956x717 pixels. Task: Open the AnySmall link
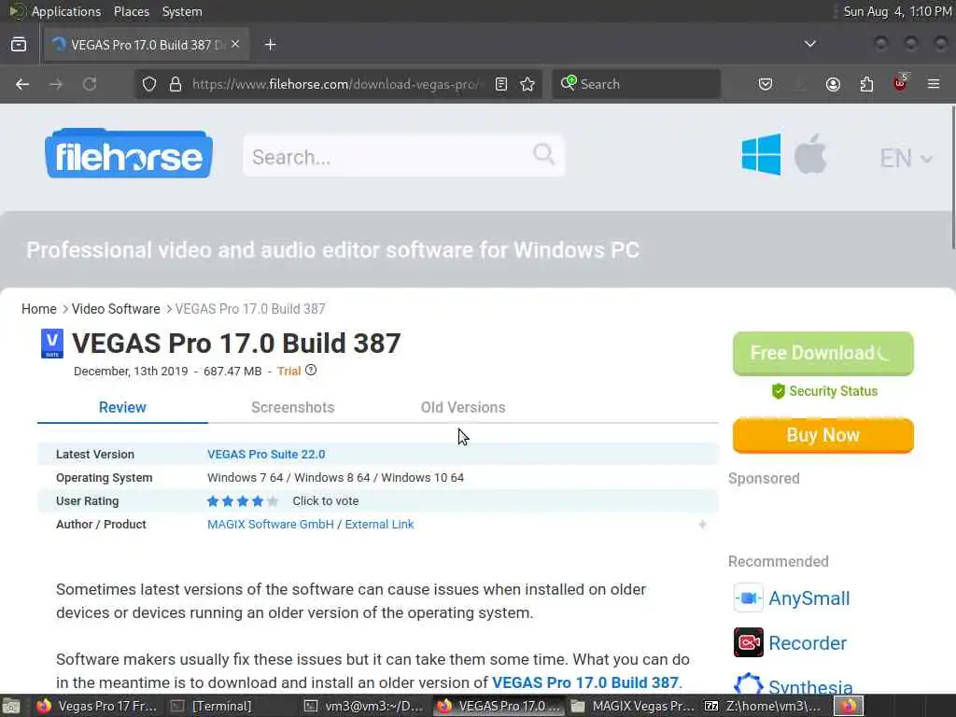coord(809,598)
